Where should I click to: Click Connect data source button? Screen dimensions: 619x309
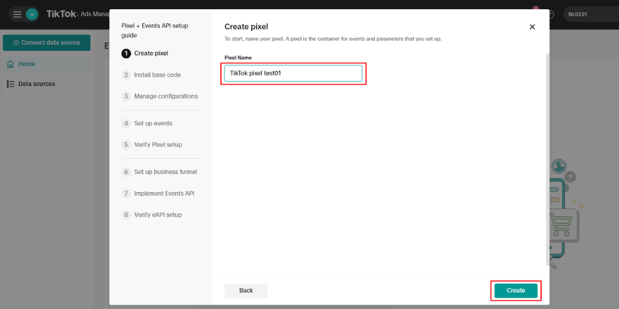46,43
